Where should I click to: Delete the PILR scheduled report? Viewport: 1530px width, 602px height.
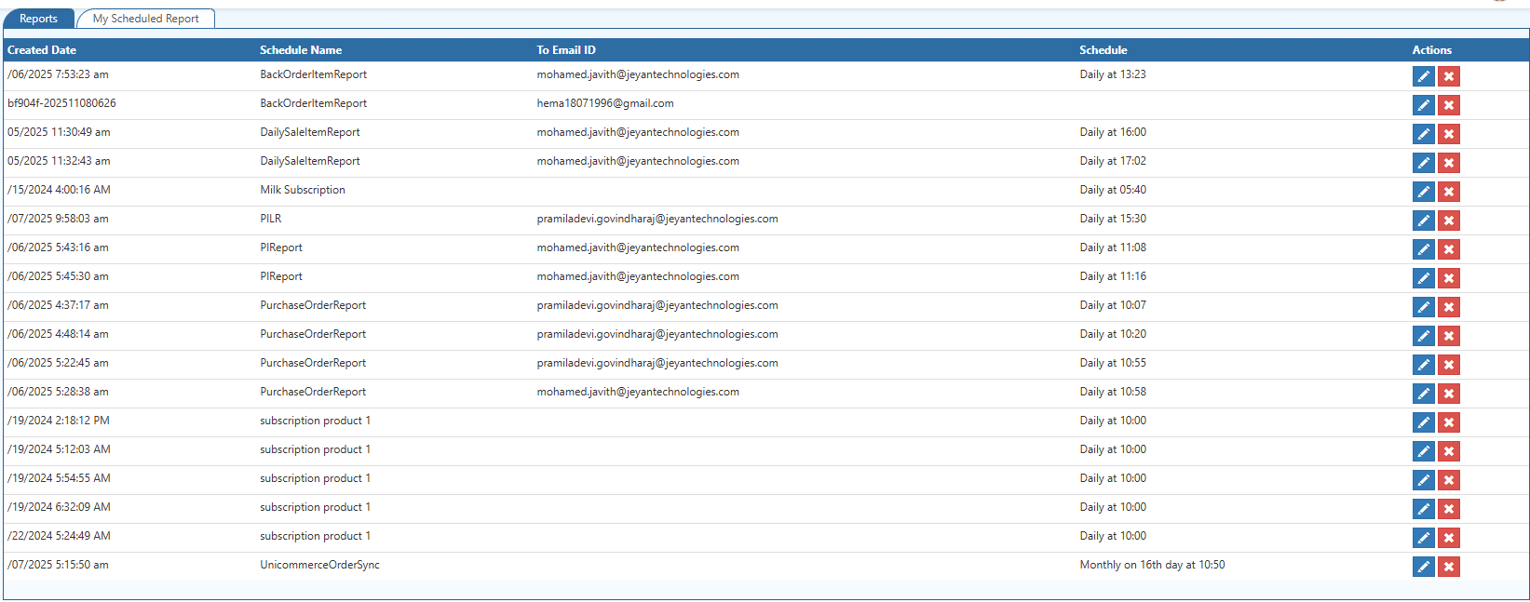1448,221
